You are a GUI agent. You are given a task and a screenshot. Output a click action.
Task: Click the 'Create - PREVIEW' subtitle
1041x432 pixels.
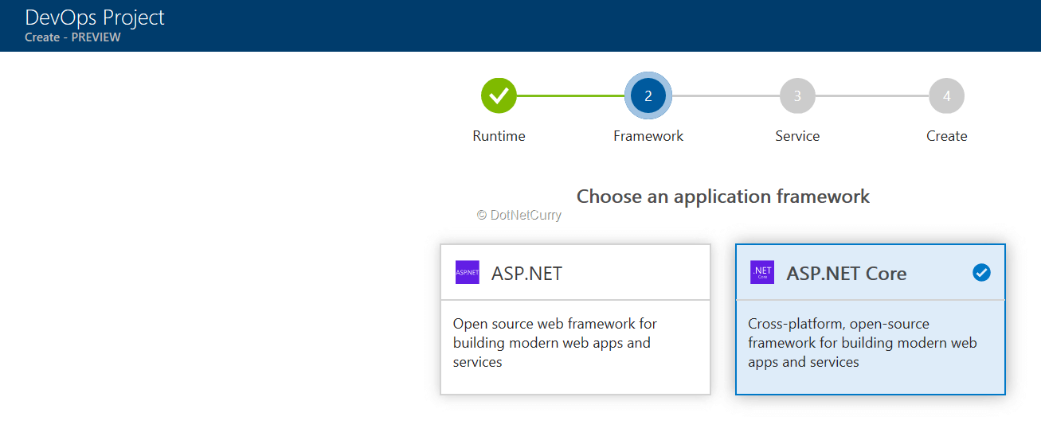coord(72,37)
